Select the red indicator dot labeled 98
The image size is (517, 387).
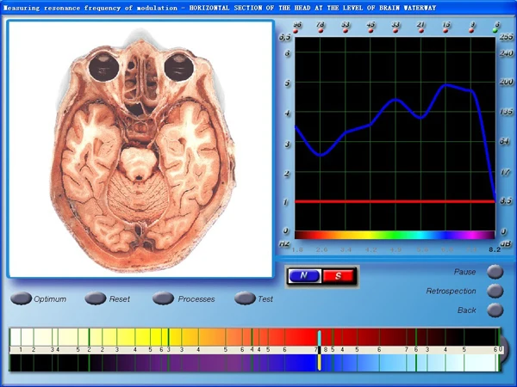(296, 30)
